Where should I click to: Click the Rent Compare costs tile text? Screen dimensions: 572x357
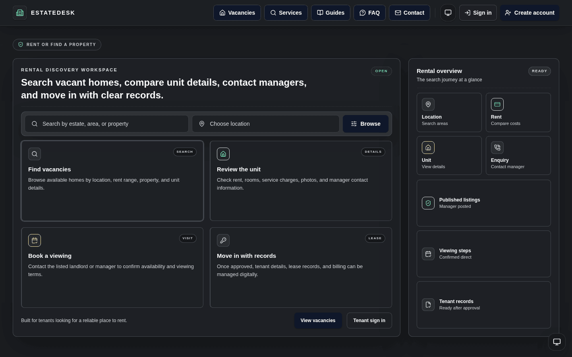pyautogui.click(x=506, y=120)
